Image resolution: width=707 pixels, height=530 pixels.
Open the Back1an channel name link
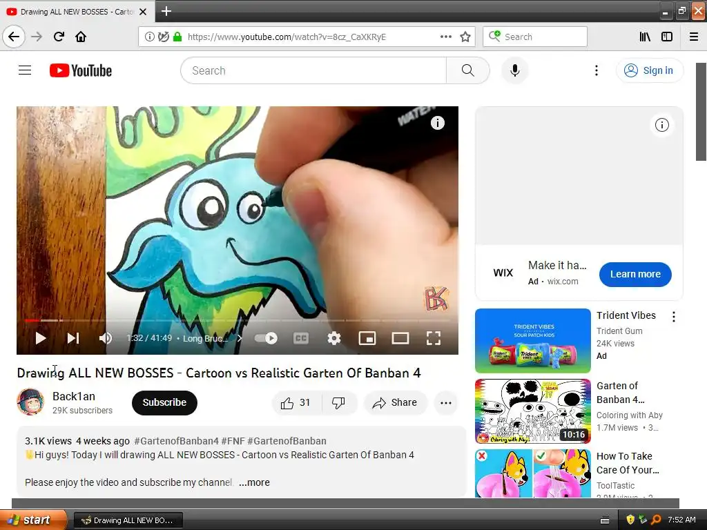pos(73,396)
